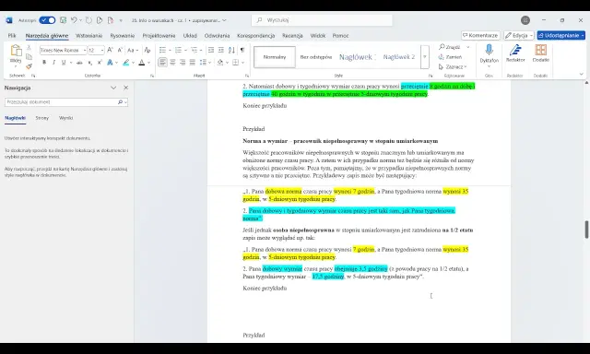Open Zaznacz (Select) dropdown
Screen dimensions: 590x354
coord(453,67)
